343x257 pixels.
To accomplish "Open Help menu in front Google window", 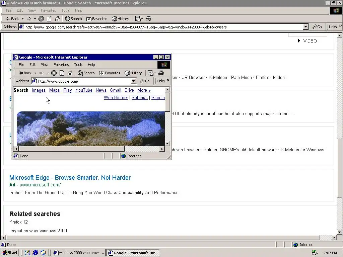I will (91, 65).
